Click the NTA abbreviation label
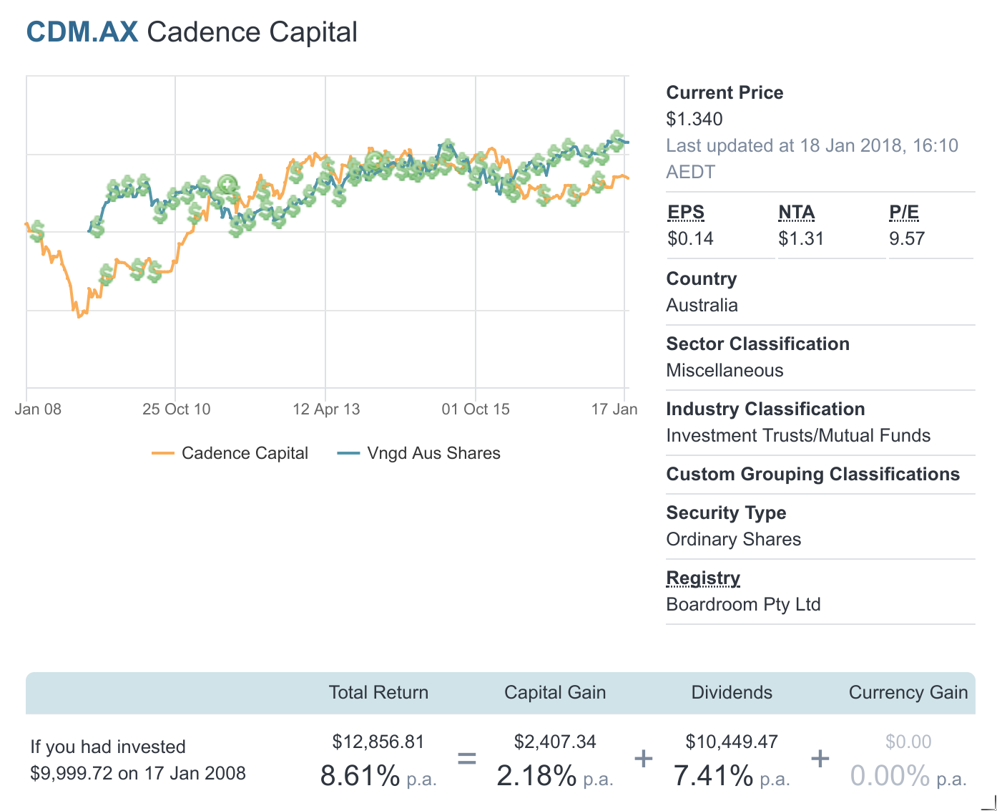997x811 pixels. 797,213
